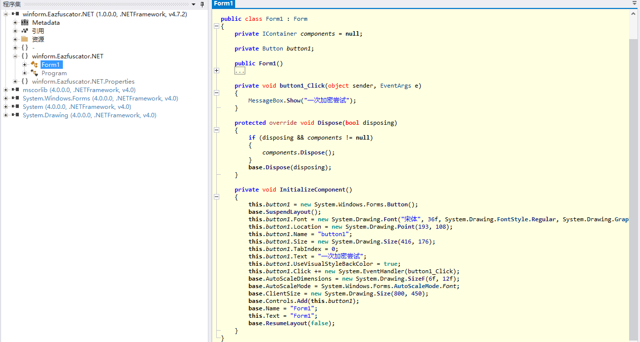Click the Metadata icon in assembly tree
The width and height of the screenshot is (640, 342).
[x=25, y=22]
